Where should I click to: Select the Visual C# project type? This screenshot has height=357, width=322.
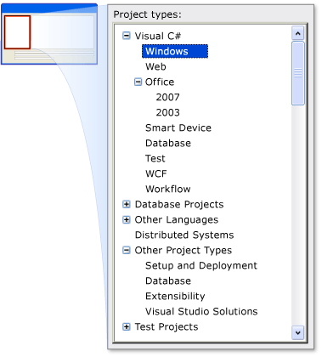[158, 36]
